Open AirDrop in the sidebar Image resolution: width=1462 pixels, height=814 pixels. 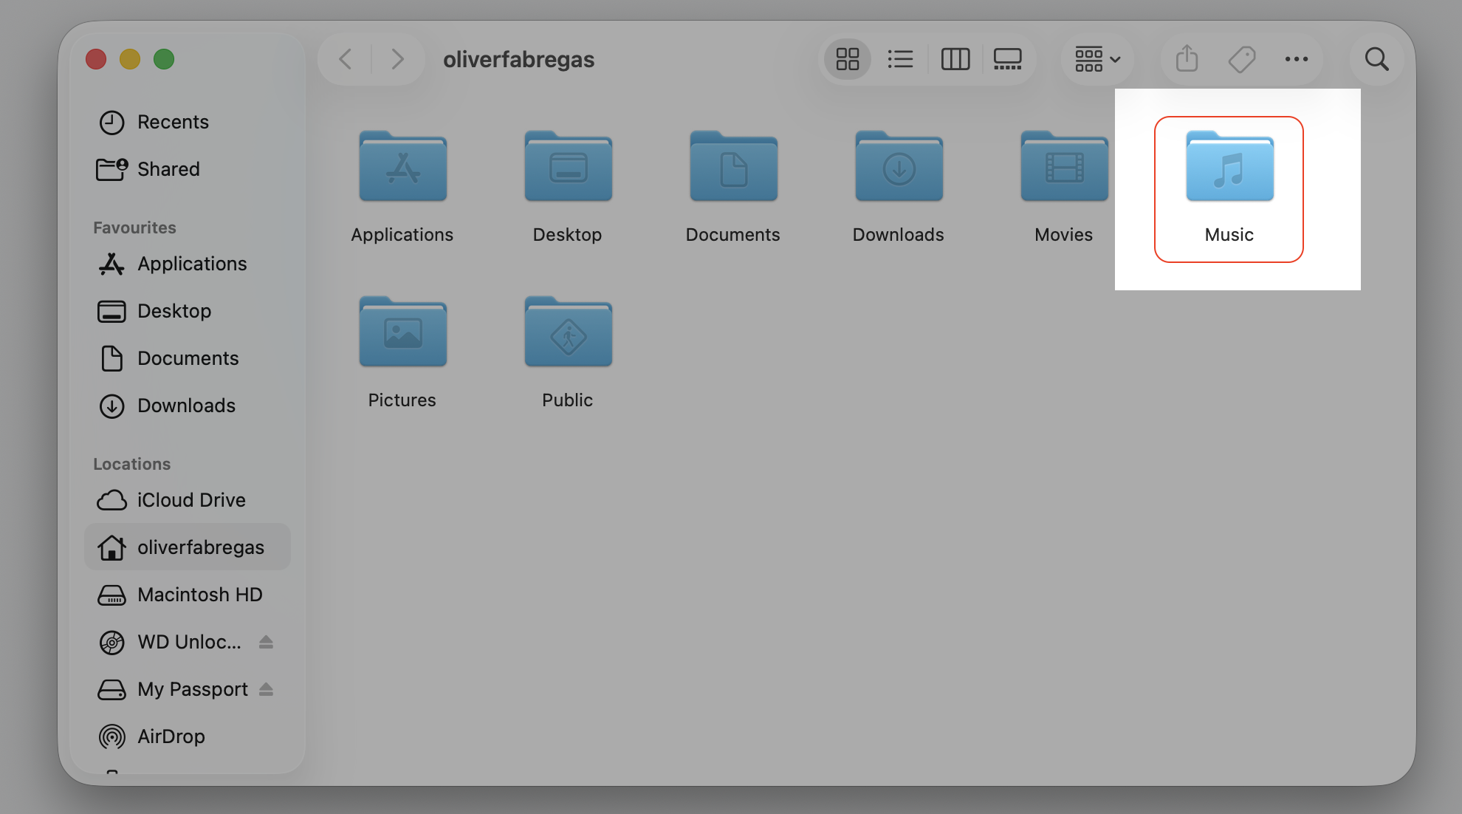point(188,736)
